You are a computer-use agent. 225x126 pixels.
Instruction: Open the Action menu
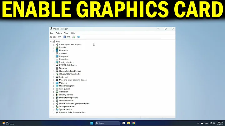point(59,33)
